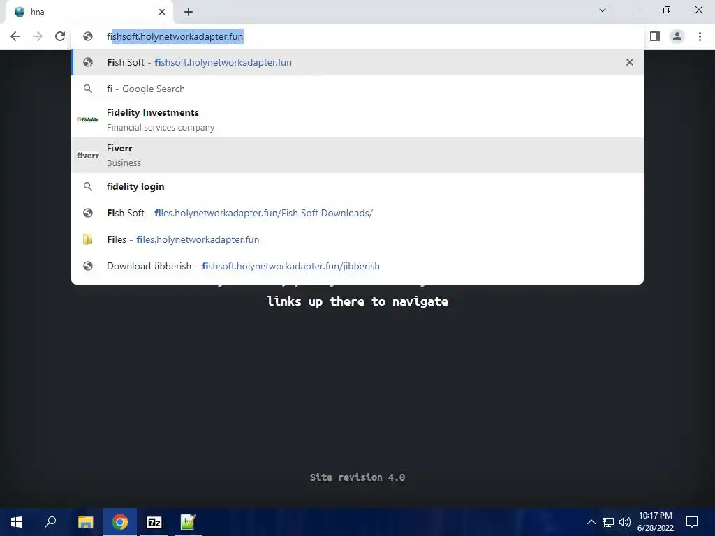Viewport: 715px width, 536px height.
Task: Click the address bar URL text
Action: point(175,36)
